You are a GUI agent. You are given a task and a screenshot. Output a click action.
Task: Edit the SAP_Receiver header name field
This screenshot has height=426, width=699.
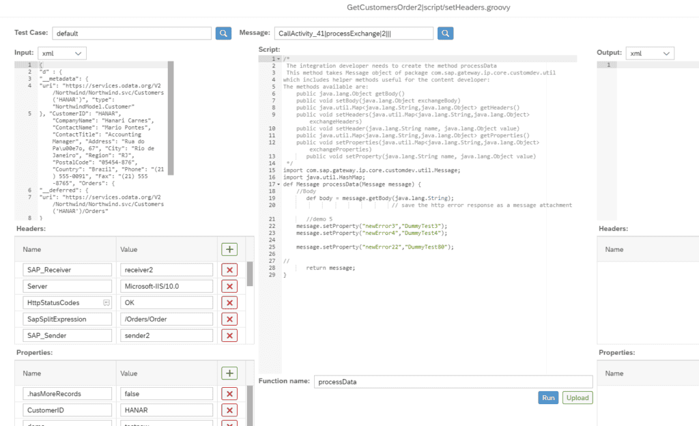[68, 270]
